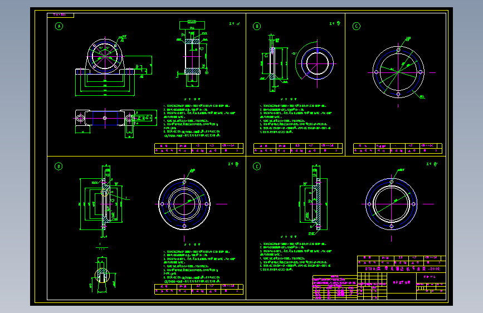The width and height of the screenshot is (483, 313).
Task: Click the center hole in panel A's top view
Action: click(105, 118)
